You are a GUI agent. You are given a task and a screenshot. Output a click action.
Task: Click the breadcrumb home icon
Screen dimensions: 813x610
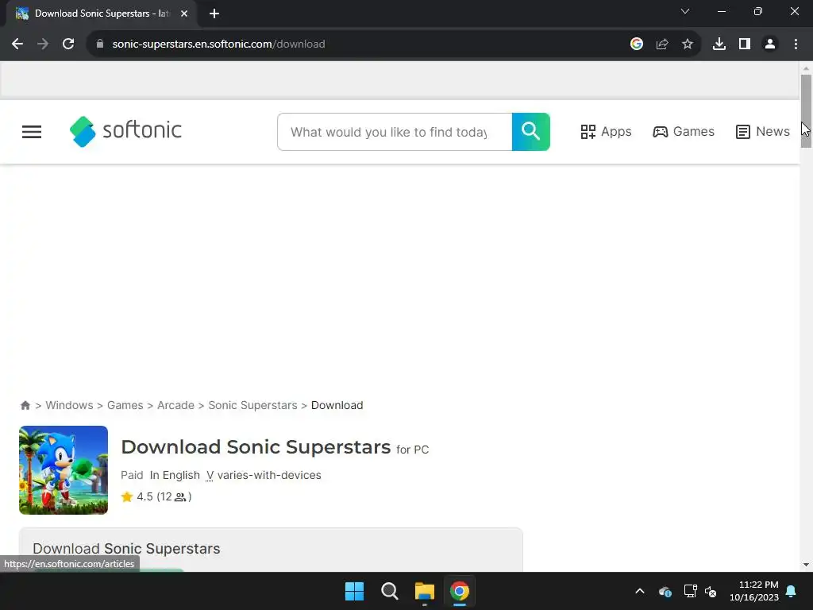(x=25, y=405)
